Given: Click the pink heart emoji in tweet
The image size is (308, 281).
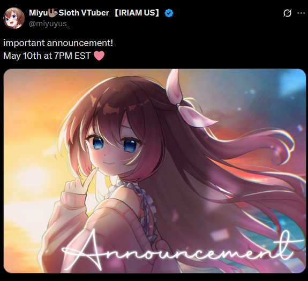Looking at the screenshot, I should 99,56.
